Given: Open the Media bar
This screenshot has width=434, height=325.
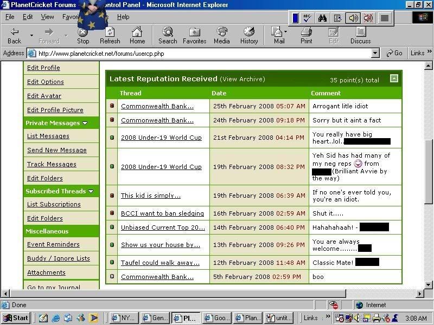Looking at the screenshot, I should (222, 36).
